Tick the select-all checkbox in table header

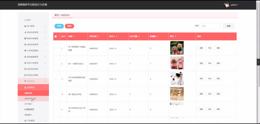point(56,36)
